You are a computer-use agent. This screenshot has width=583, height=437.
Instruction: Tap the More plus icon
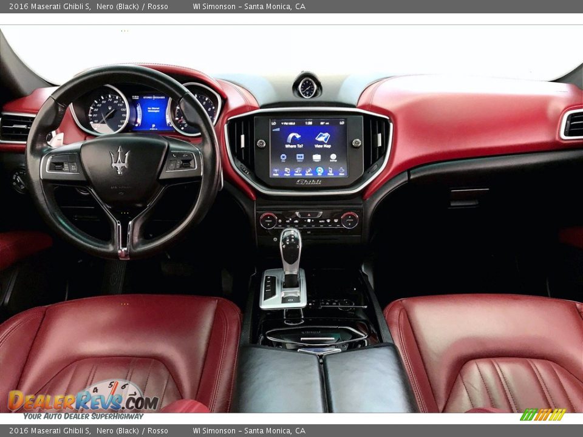(x=341, y=171)
